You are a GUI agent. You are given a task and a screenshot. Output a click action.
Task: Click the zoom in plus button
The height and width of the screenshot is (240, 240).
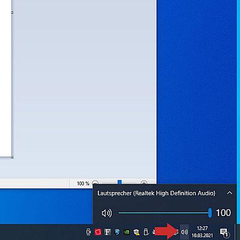[144, 182]
